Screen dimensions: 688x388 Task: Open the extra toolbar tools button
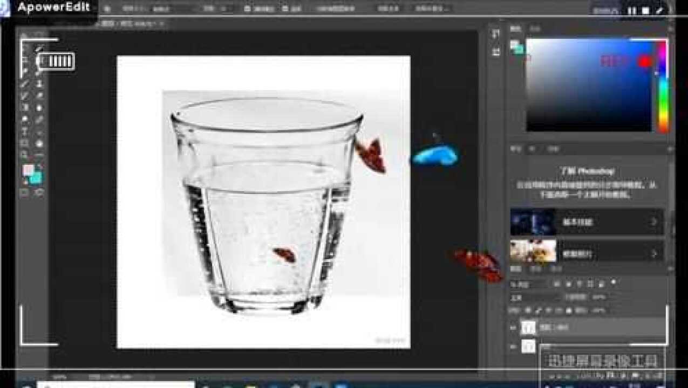[39, 155]
